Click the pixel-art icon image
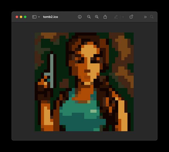169x152 pixels. [x=84, y=82]
